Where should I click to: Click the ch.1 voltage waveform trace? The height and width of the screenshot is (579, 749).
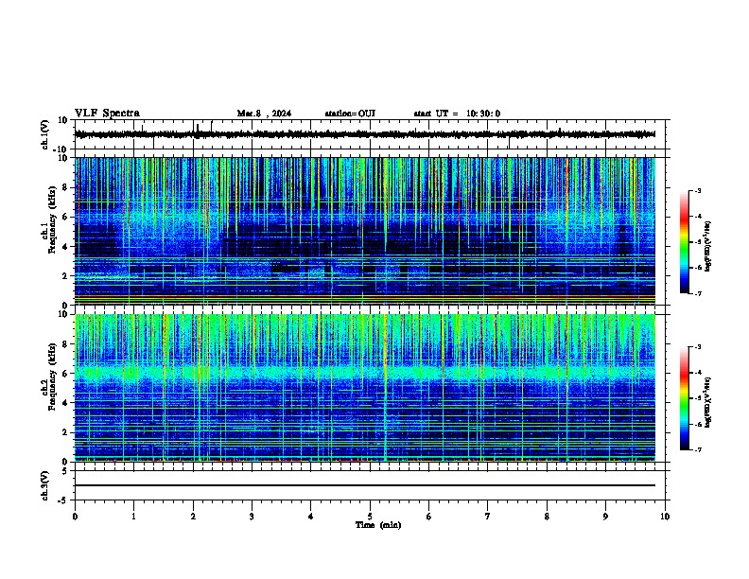pos(364,134)
